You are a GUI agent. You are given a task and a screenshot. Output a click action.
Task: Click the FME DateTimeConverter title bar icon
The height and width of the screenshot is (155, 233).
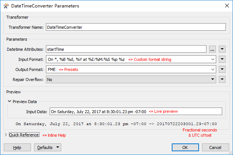tap(6, 6)
